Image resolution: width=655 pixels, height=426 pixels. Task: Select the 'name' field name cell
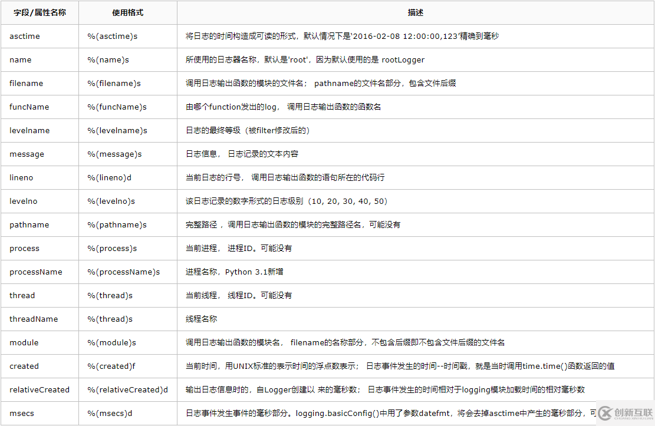click(40, 60)
